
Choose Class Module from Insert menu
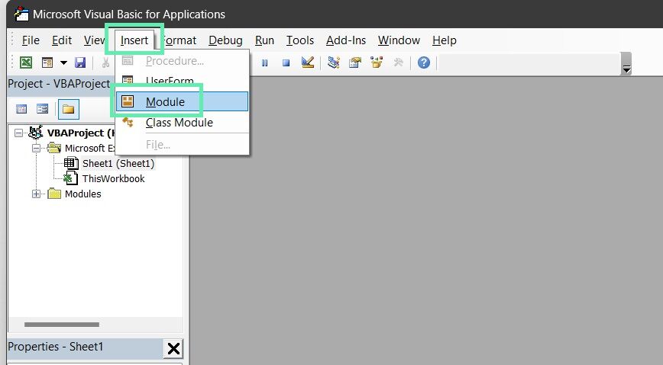point(183,123)
